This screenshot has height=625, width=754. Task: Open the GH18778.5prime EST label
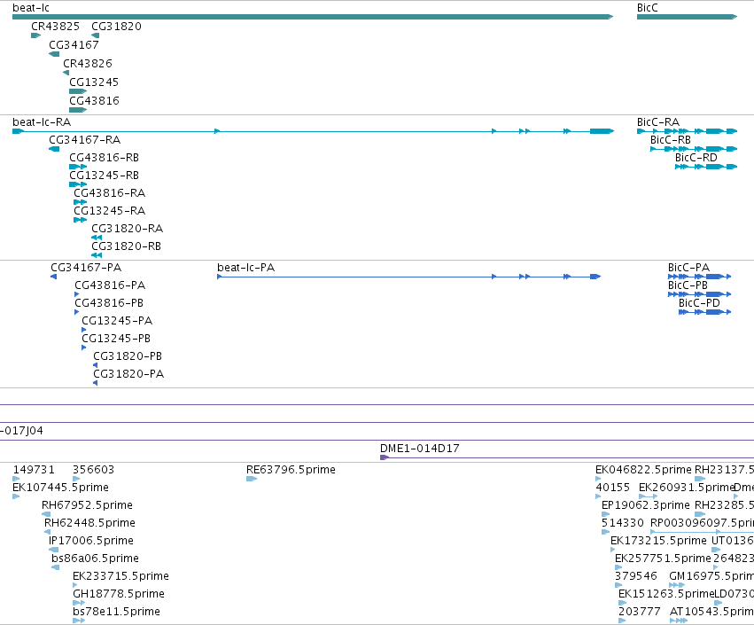click(x=119, y=594)
